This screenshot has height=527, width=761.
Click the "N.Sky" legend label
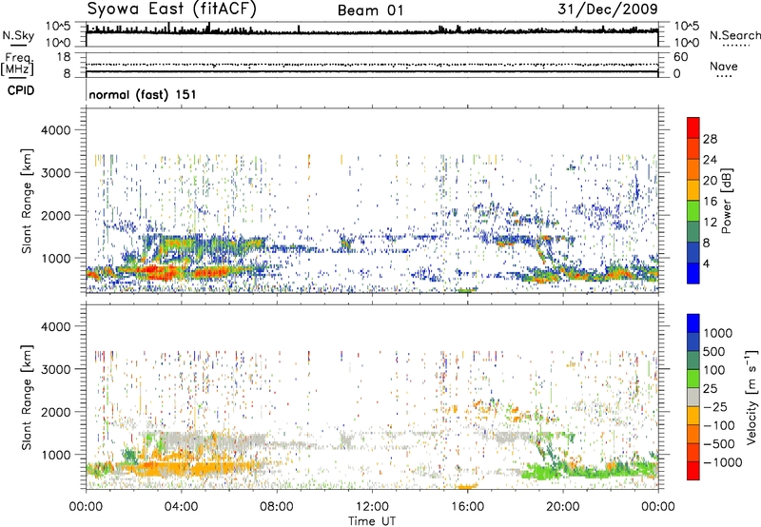click(18, 36)
